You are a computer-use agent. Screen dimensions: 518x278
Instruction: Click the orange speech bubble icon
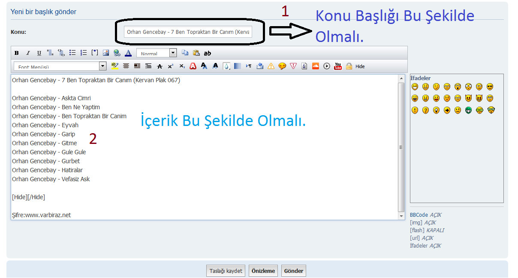click(x=282, y=66)
